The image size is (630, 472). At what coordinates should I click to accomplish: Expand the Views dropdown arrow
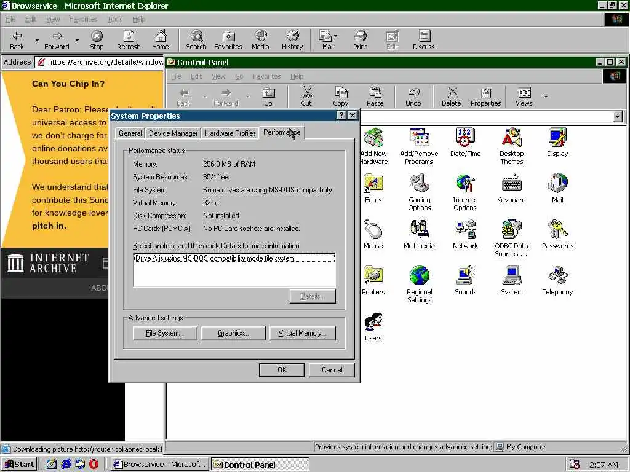(x=546, y=96)
